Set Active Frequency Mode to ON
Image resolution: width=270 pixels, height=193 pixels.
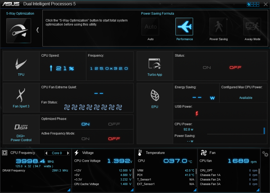click(85, 139)
